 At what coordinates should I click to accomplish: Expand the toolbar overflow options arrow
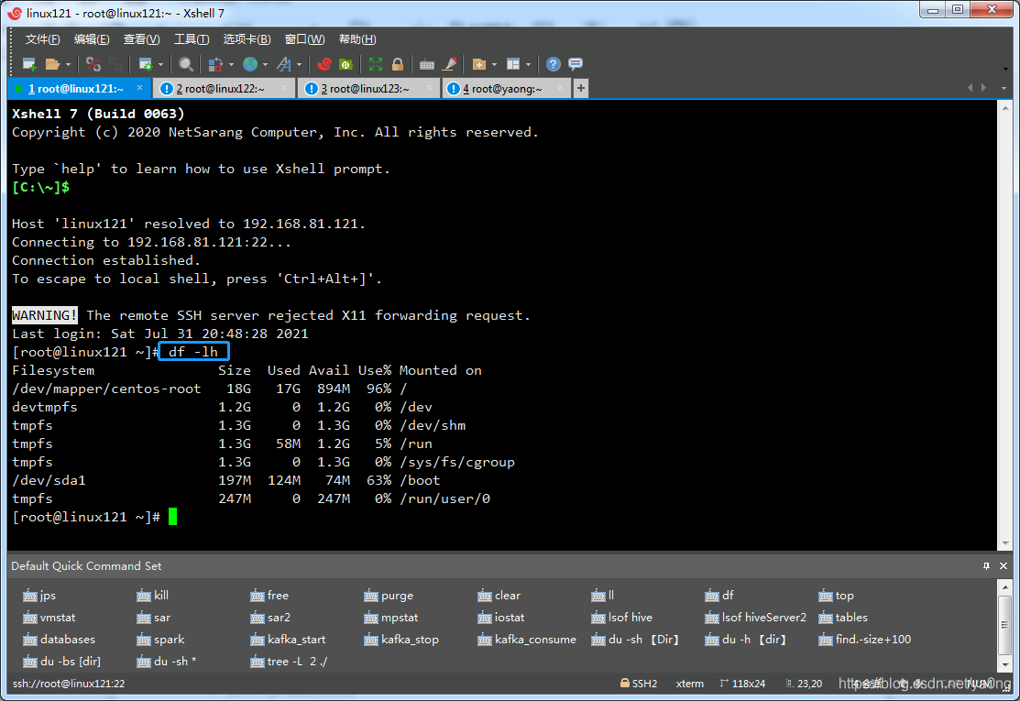click(1005, 69)
